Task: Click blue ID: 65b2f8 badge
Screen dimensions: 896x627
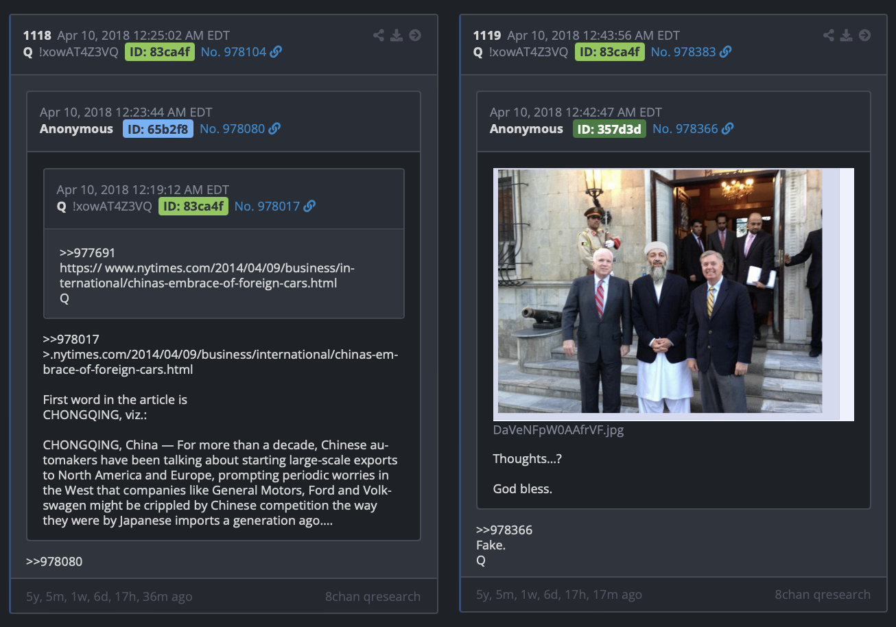Action: pos(158,128)
